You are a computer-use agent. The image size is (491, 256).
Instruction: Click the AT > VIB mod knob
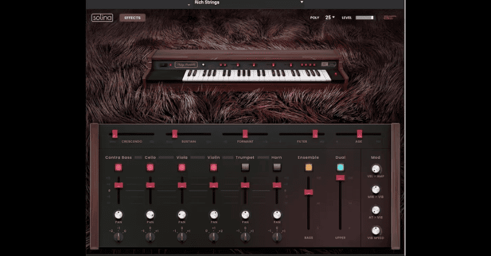click(376, 210)
